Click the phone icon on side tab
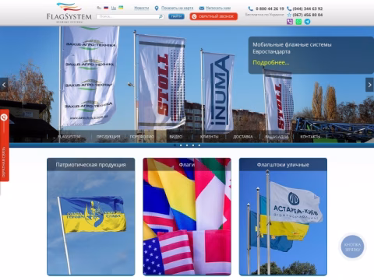374x280 pixels. (x=4, y=117)
